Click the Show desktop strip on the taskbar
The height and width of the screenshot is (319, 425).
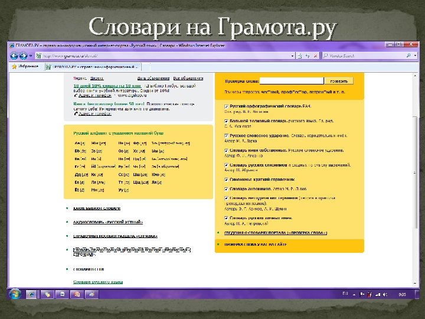point(417,294)
